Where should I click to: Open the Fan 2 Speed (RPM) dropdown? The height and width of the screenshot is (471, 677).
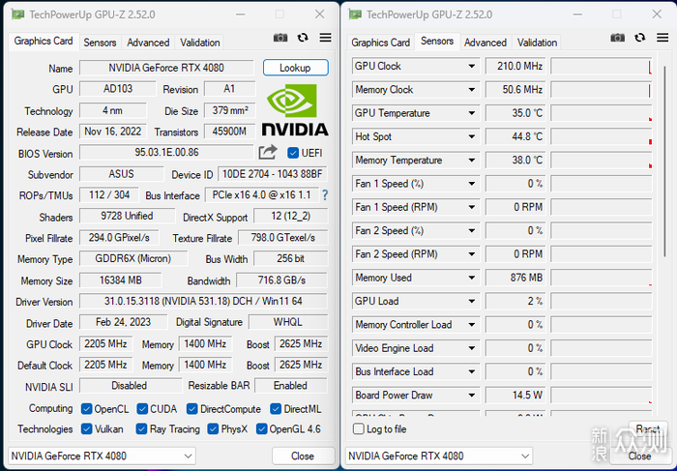[x=472, y=254]
